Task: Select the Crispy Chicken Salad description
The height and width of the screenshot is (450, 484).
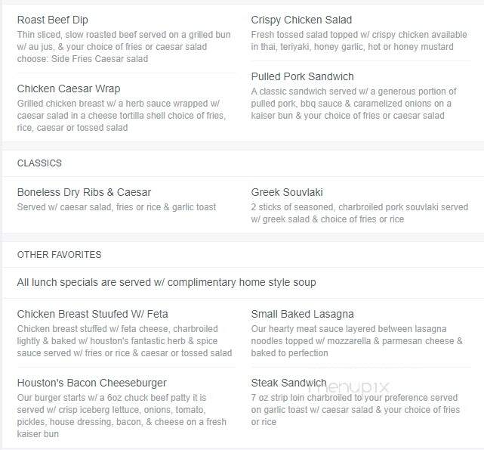Action: (x=359, y=41)
